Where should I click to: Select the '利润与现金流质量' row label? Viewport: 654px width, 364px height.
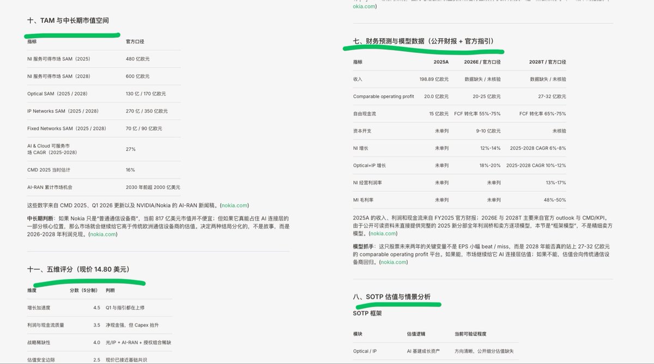[45, 325]
